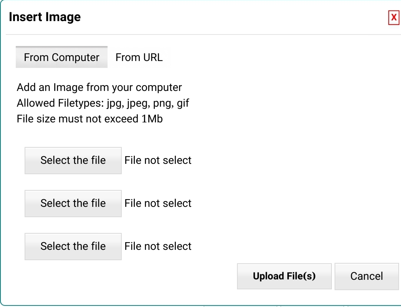Viewport: 401px width, 307px height.
Task: Click the Add an Image from your computer text
Action: pos(99,87)
